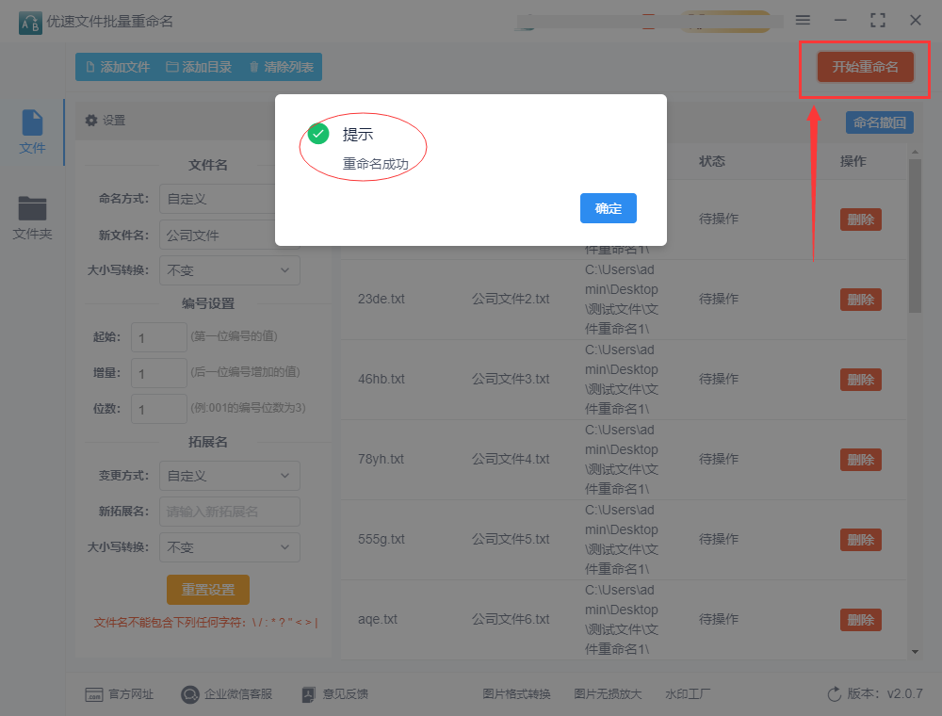Open the 水印工厂 link
The width and height of the screenshot is (942, 716).
click(688, 694)
